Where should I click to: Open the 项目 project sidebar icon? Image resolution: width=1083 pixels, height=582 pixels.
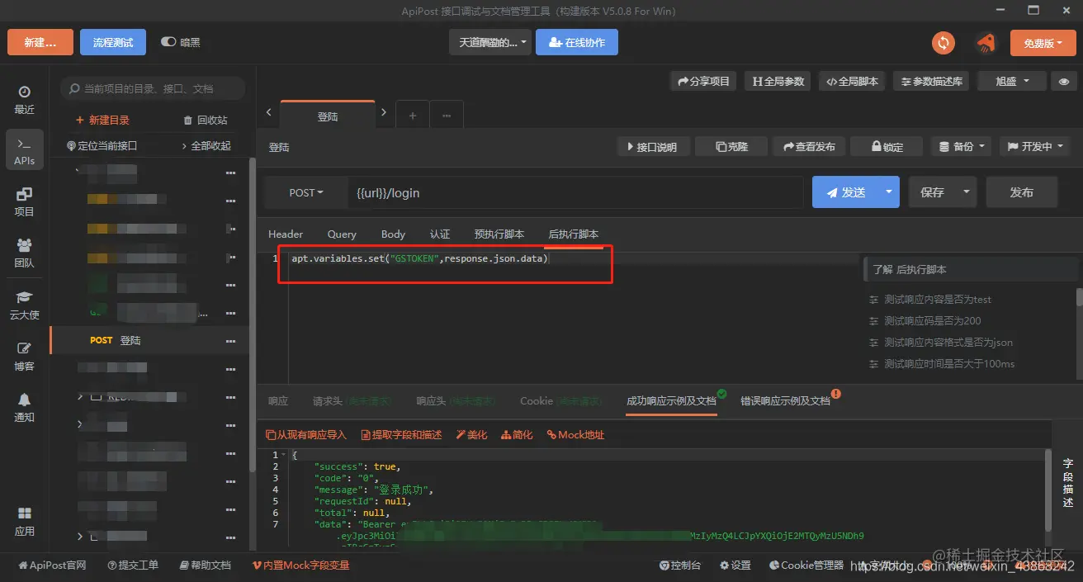click(x=24, y=201)
